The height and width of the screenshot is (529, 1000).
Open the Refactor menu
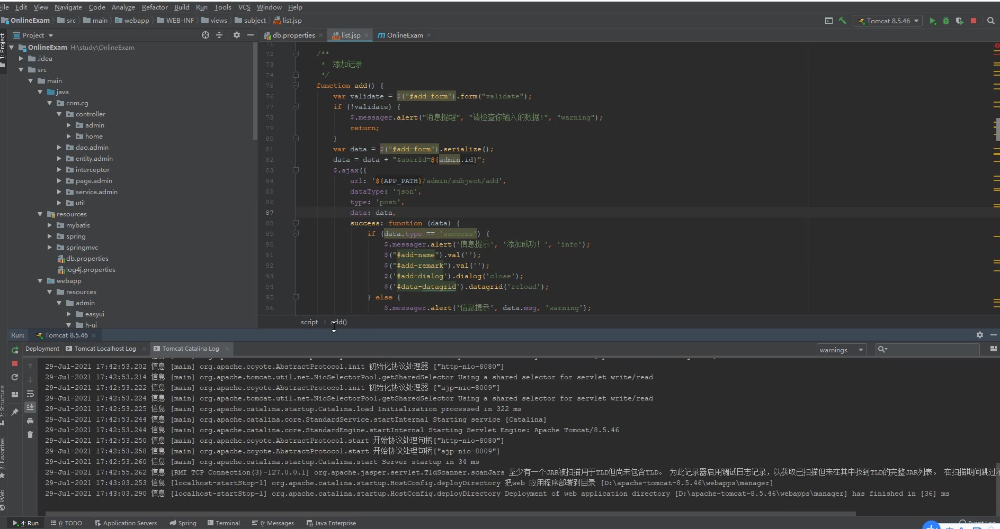(155, 7)
